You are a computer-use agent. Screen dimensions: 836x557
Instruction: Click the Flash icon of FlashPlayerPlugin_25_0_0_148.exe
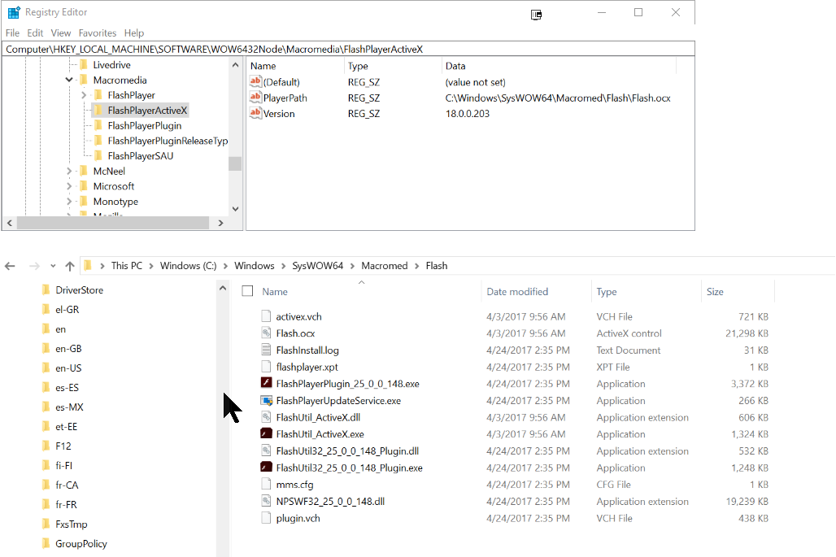[x=266, y=384]
